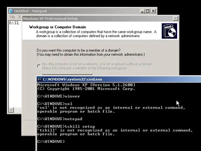
Task: Click the Notepad scroll-left arrow
Action: point(11,110)
